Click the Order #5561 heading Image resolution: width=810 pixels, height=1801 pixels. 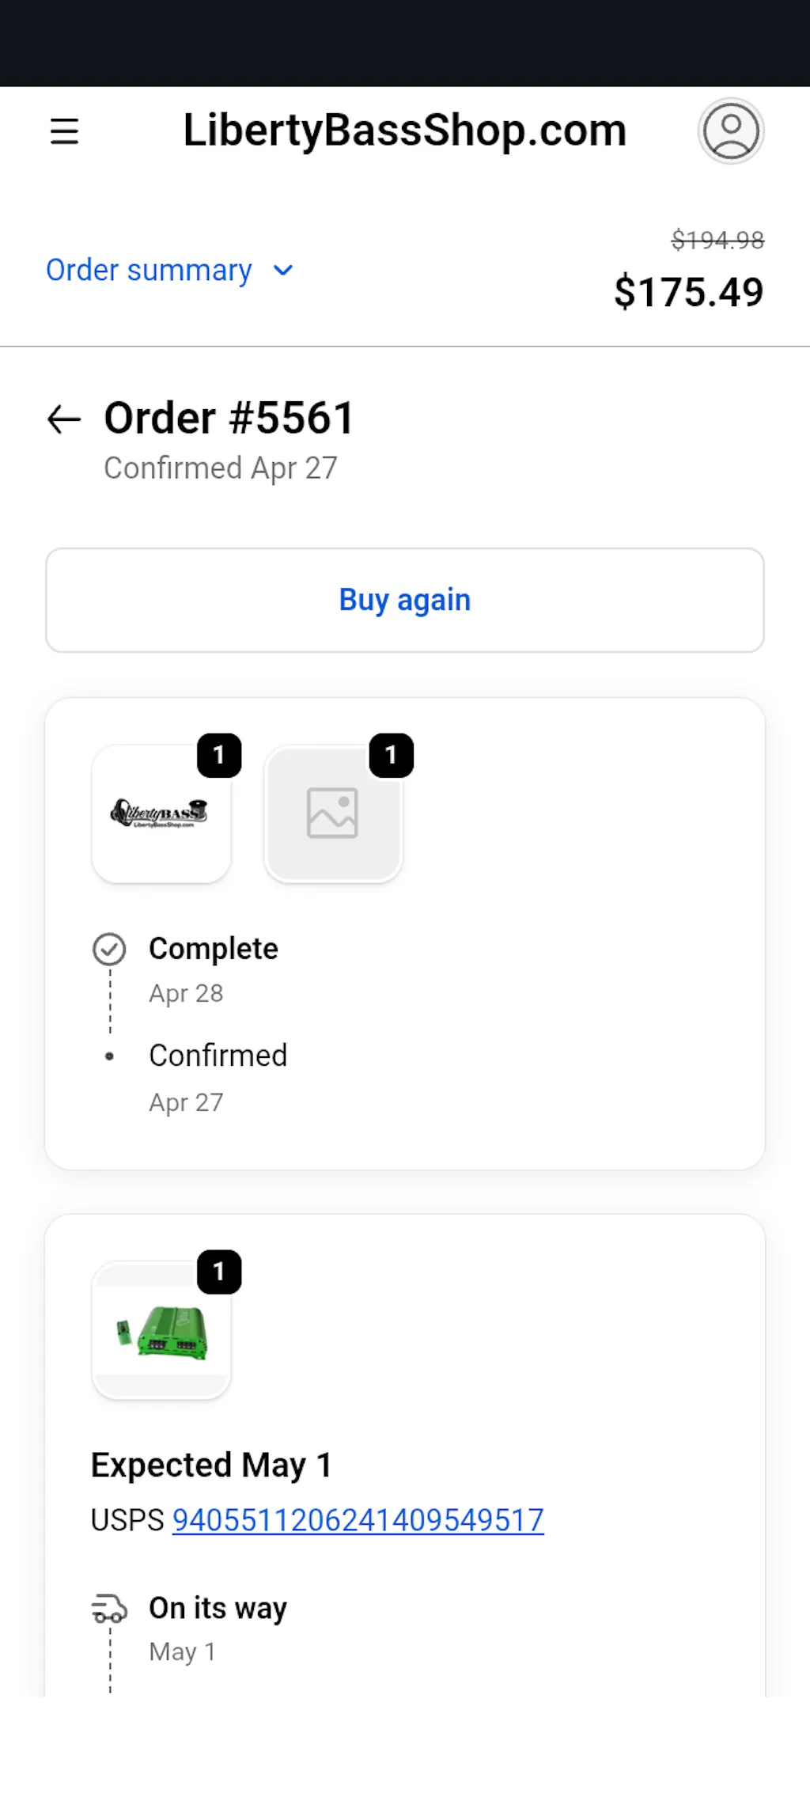tap(229, 418)
